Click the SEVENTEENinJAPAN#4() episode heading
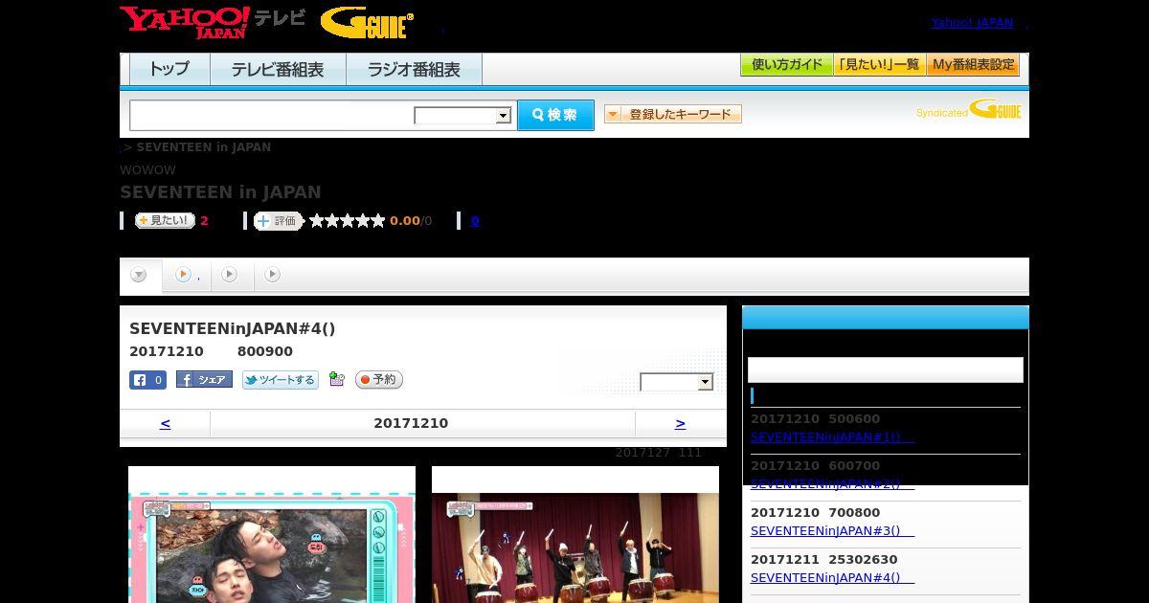This screenshot has height=603, width=1149. (x=233, y=329)
